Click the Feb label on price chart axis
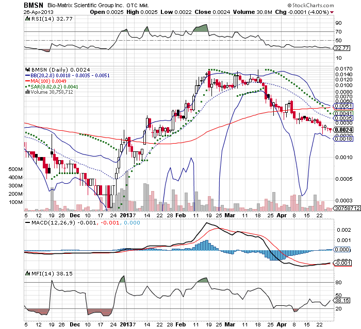The height and width of the screenshot is (329, 361). (180, 215)
